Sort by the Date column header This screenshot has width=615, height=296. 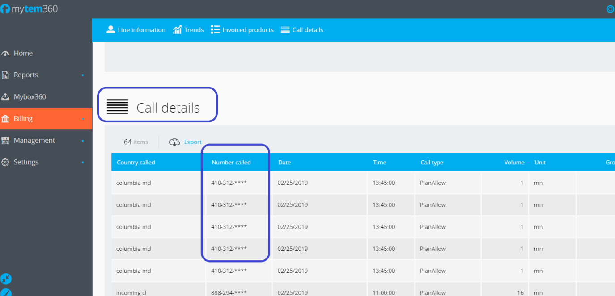[284, 163]
